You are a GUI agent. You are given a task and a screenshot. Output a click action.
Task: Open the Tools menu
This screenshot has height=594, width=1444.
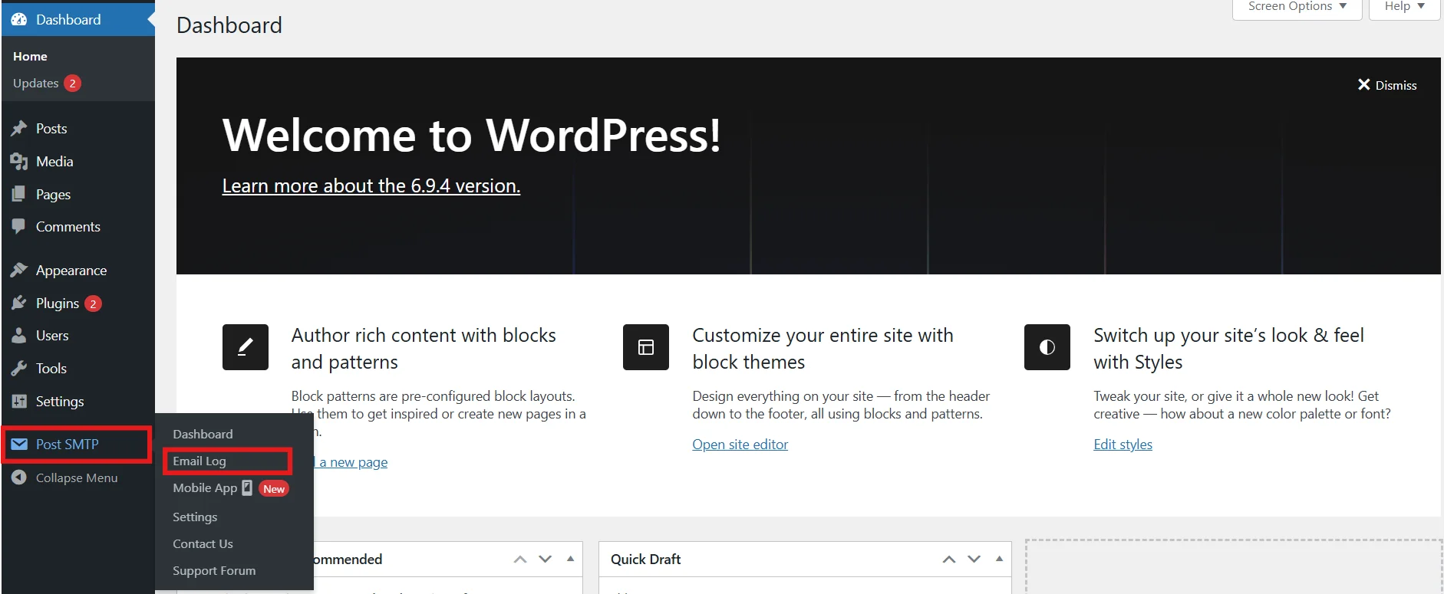[x=78, y=369]
